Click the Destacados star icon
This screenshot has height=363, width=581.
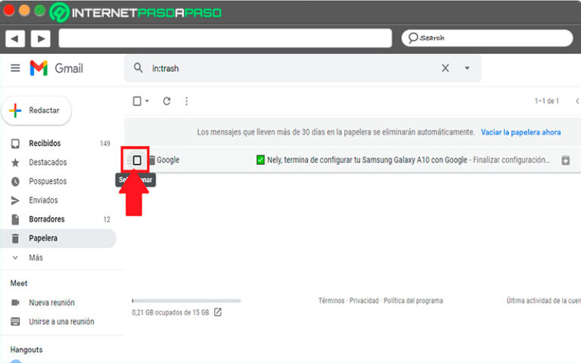point(15,163)
